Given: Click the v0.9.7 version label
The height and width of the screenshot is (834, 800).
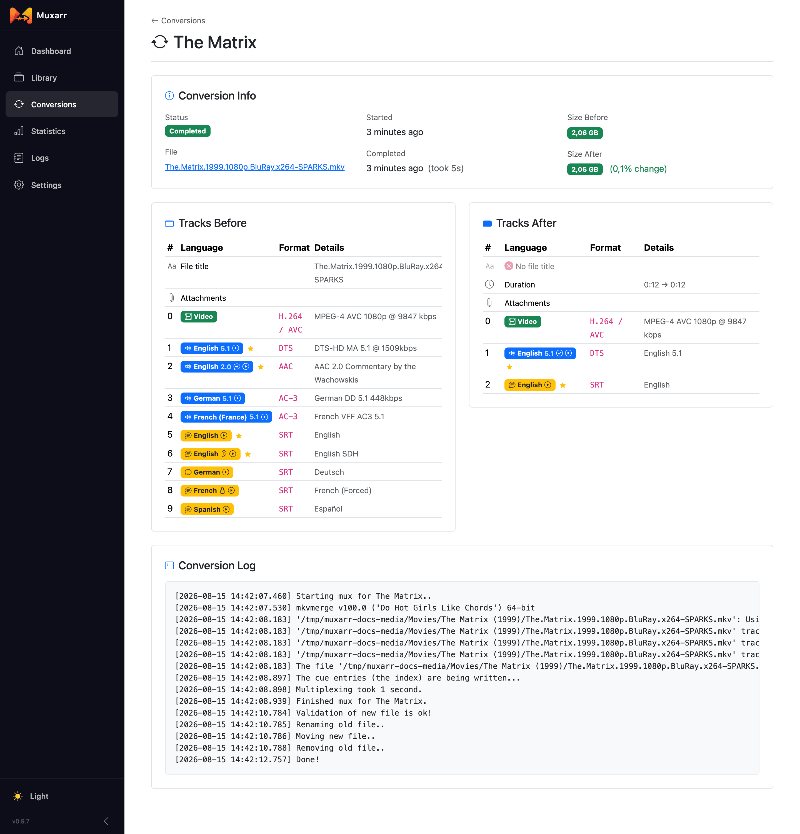Looking at the screenshot, I should [x=21, y=821].
